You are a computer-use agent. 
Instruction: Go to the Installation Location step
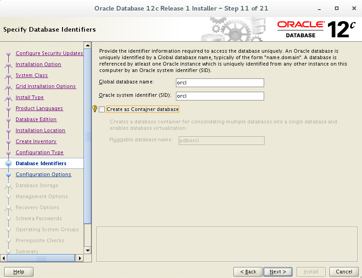click(x=40, y=130)
